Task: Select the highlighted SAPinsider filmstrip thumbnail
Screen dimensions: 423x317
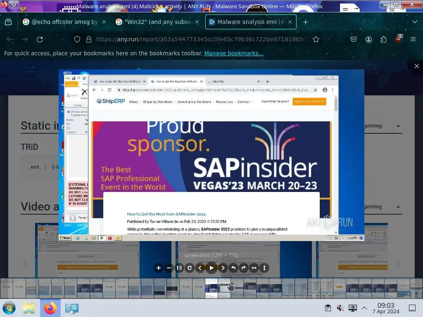Action: click(x=211, y=288)
